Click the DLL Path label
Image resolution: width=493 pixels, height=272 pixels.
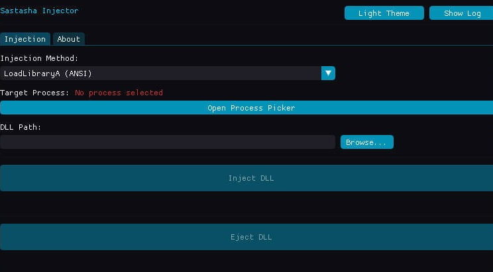click(21, 127)
